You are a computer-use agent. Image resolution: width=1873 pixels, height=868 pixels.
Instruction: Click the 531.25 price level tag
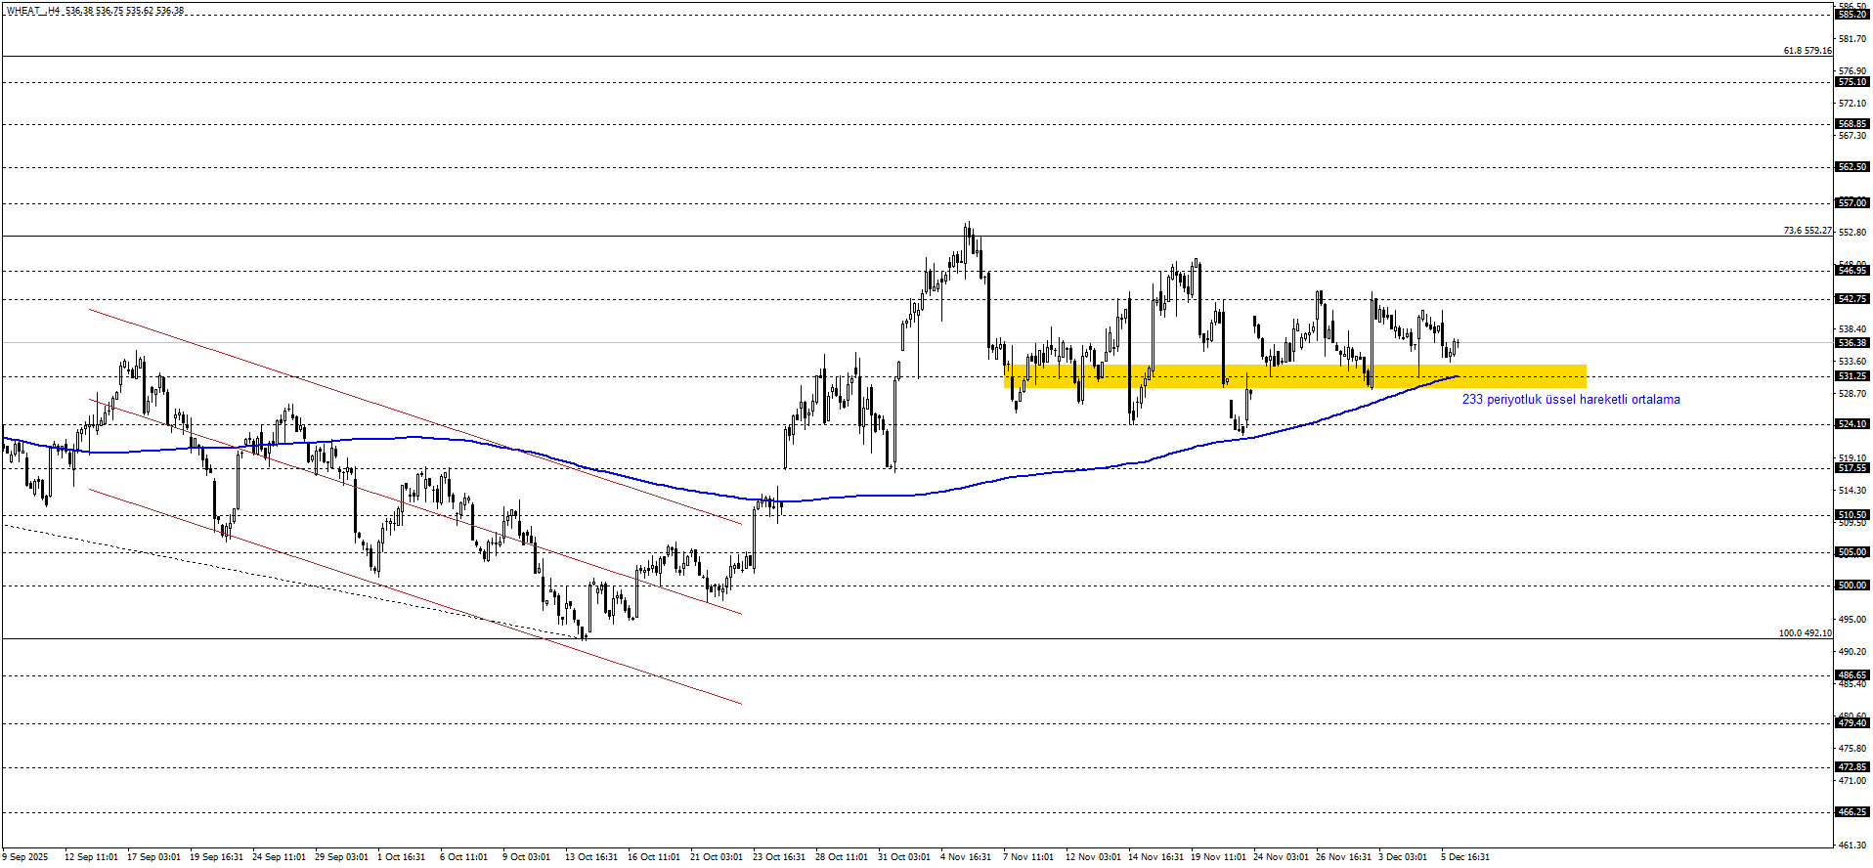click(x=1851, y=376)
